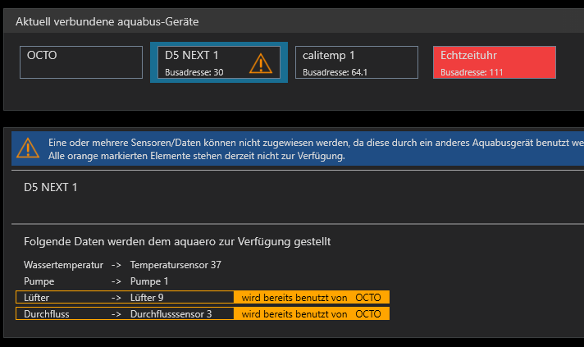Image resolution: width=584 pixels, height=347 pixels.
Task: Click the Lüfter 9 assignment row
Action: tap(125, 298)
